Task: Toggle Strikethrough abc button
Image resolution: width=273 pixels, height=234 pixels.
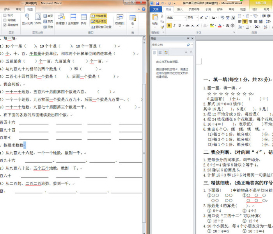Action: point(187,26)
